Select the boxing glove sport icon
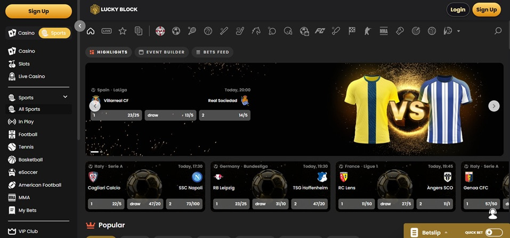Screen dimensions: 510x238 click(400, 31)
